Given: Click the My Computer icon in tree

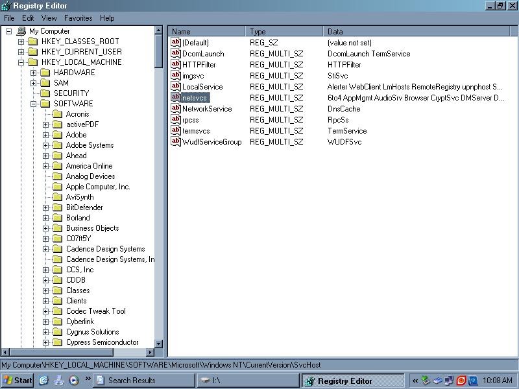Looking at the screenshot, I should point(21,31).
